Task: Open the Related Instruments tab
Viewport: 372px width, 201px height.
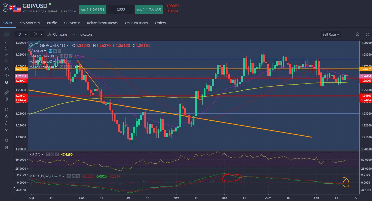Action: [x=102, y=23]
